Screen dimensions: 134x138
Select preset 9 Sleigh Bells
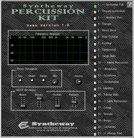(x=95, y=57)
